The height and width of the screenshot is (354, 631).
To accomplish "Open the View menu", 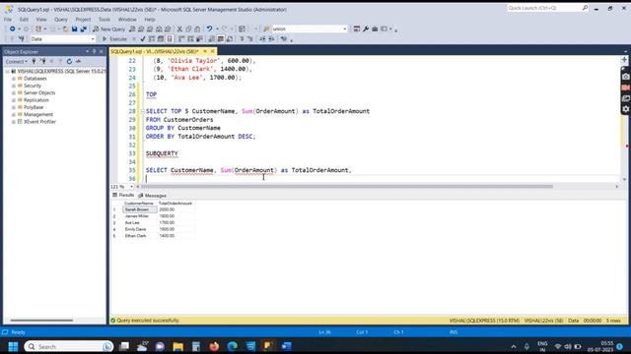I will (x=41, y=20).
